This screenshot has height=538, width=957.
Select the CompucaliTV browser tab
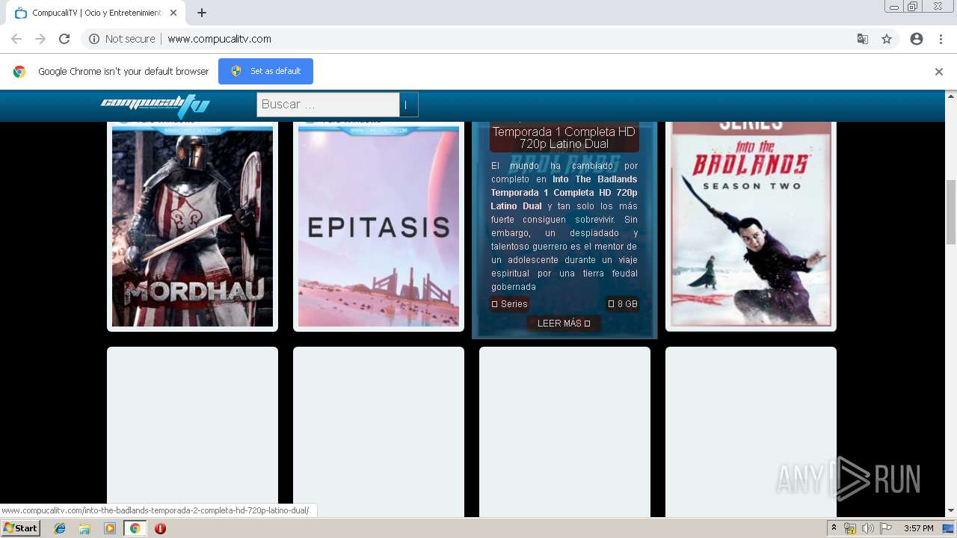coord(96,13)
